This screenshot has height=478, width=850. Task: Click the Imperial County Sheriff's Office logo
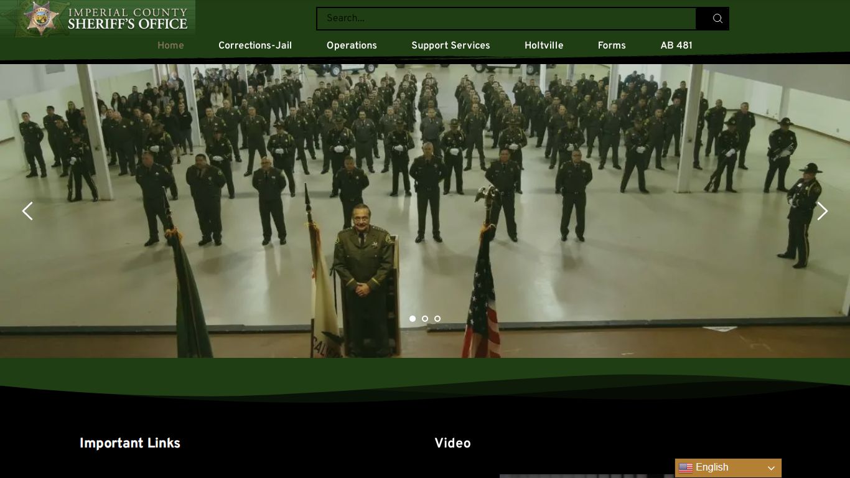[98, 19]
